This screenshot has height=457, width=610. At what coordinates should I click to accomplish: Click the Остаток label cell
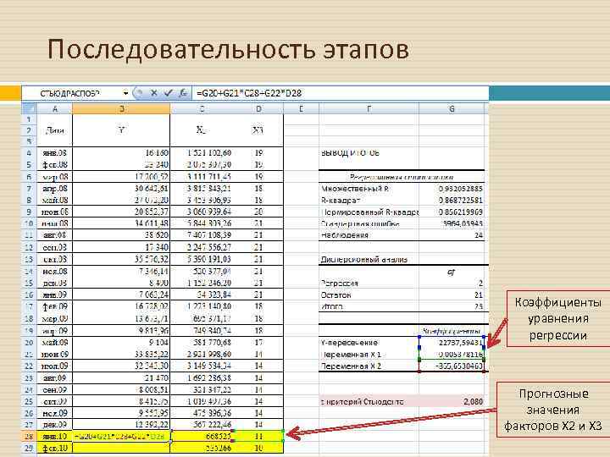(x=369, y=295)
